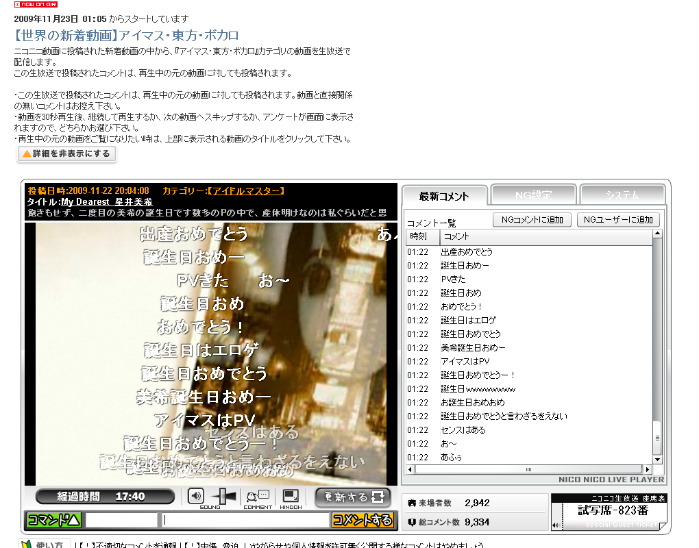Select the comment row お誕生日おめおめ
This screenshot has width=699, height=548.
pos(529,403)
